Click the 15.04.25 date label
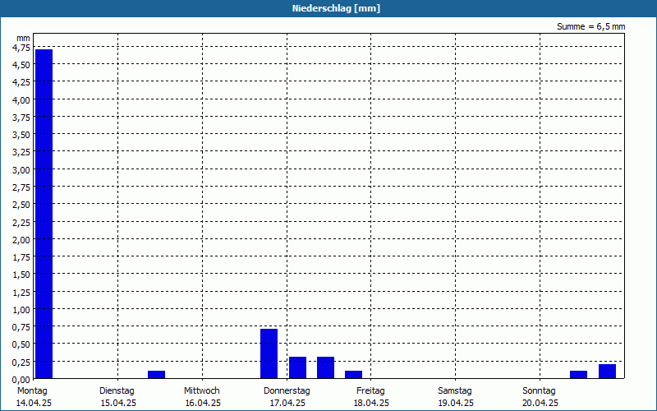The width and height of the screenshot is (657, 411). pos(118,404)
